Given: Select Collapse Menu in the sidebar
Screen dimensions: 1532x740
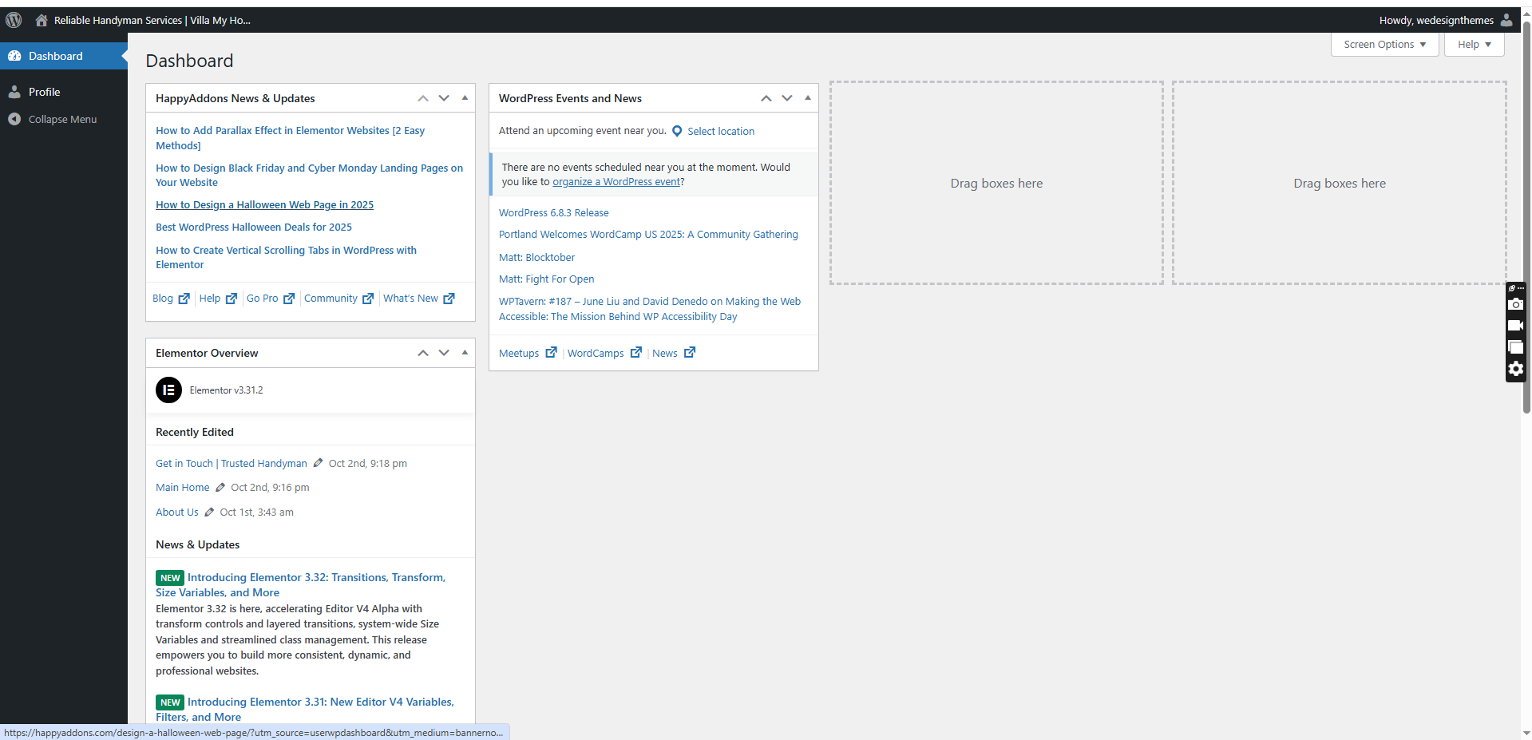Looking at the screenshot, I should [x=62, y=119].
